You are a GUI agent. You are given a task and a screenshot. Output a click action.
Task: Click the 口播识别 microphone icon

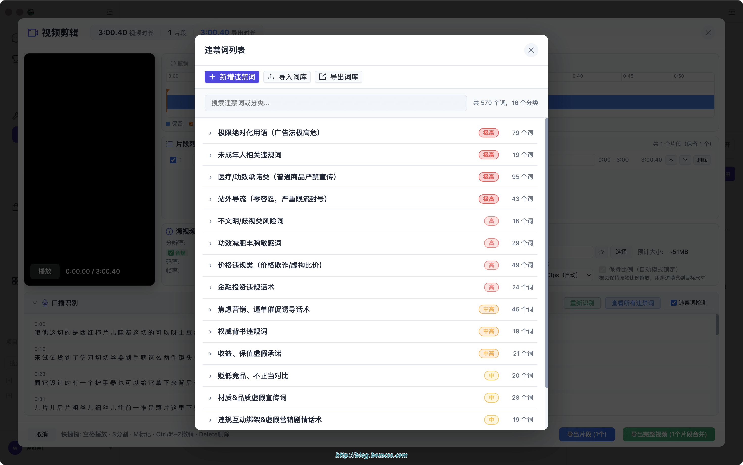[45, 303]
